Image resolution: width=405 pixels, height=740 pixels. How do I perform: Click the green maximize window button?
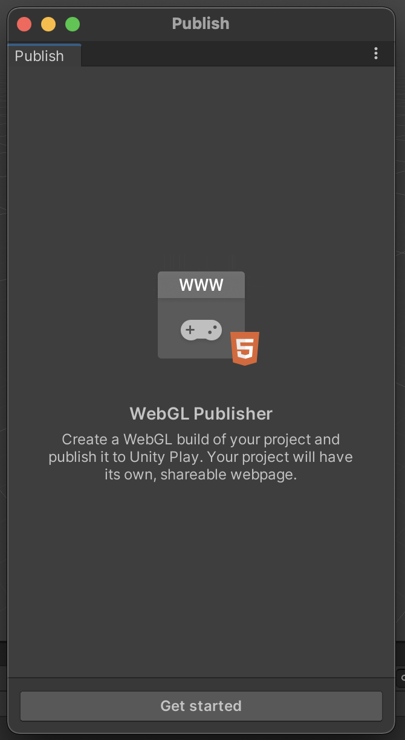tap(73, 24)
